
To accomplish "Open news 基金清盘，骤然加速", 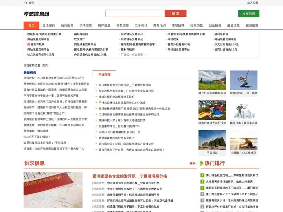I will coord(36,131).
